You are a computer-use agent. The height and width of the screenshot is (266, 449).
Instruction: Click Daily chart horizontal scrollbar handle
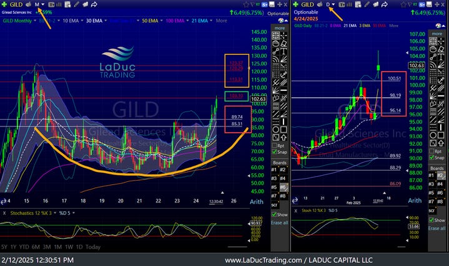pyautogui.click(x=402, y=247)
